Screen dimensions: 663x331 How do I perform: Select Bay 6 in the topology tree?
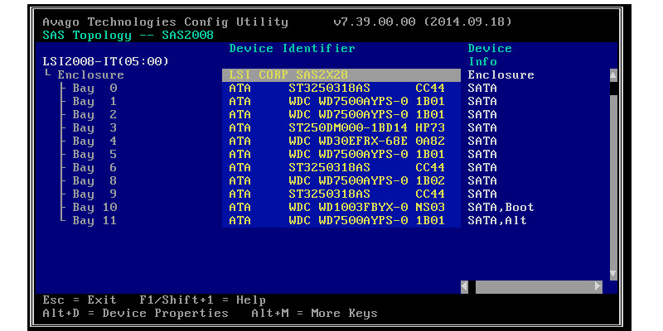(x=94, y=168)
